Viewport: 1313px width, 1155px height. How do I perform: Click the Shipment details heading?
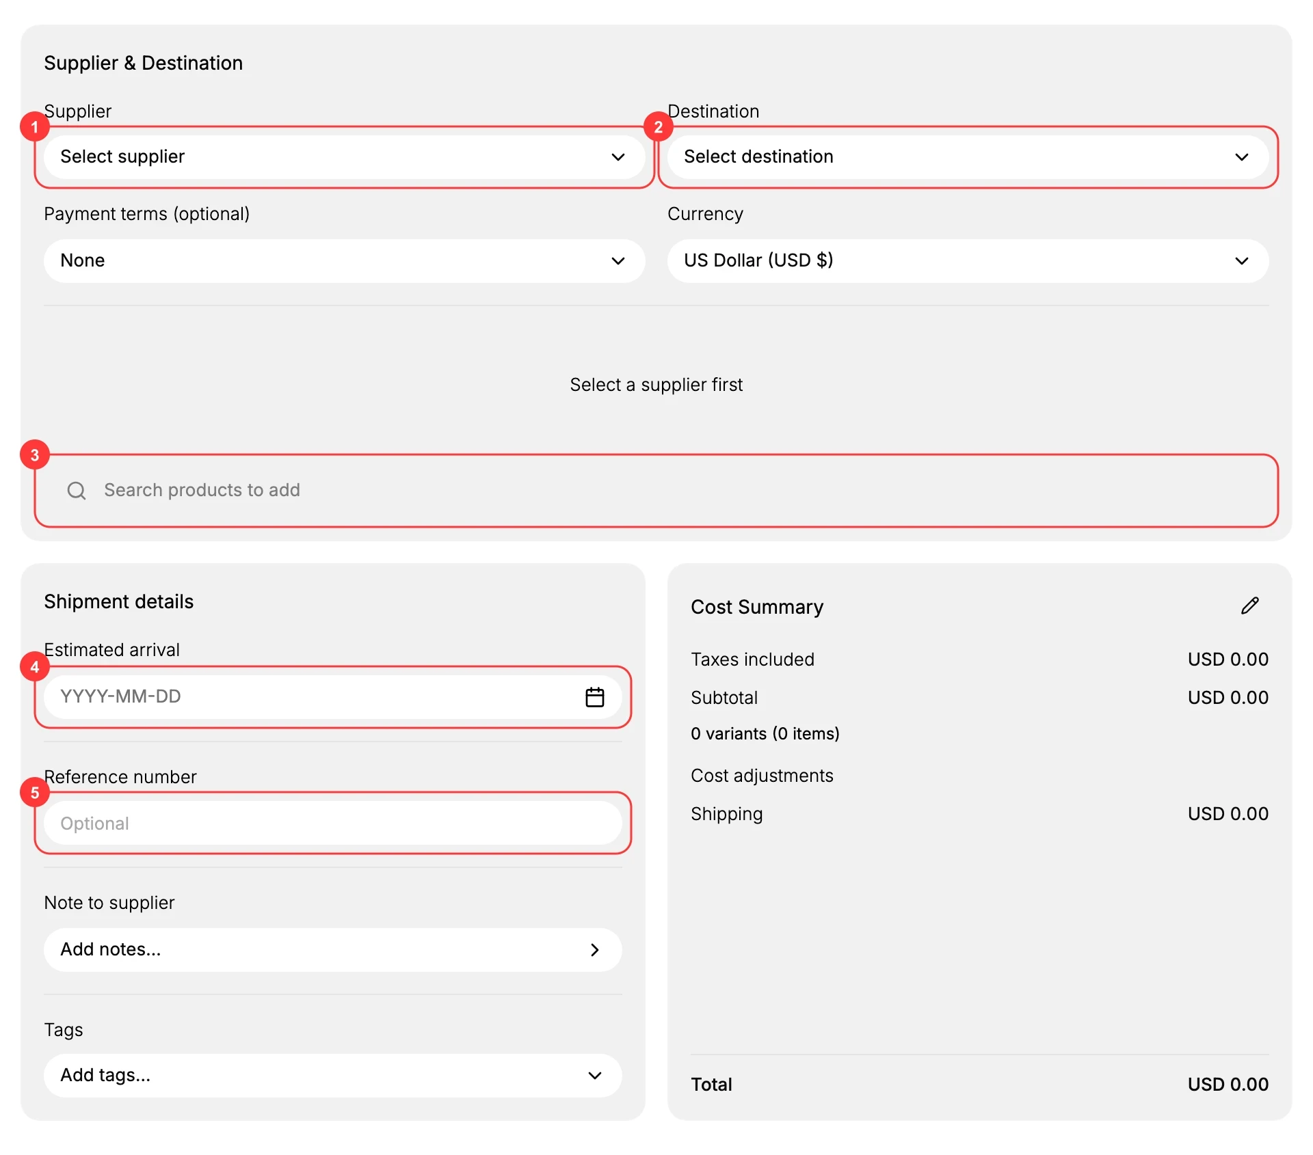(118, 601)
